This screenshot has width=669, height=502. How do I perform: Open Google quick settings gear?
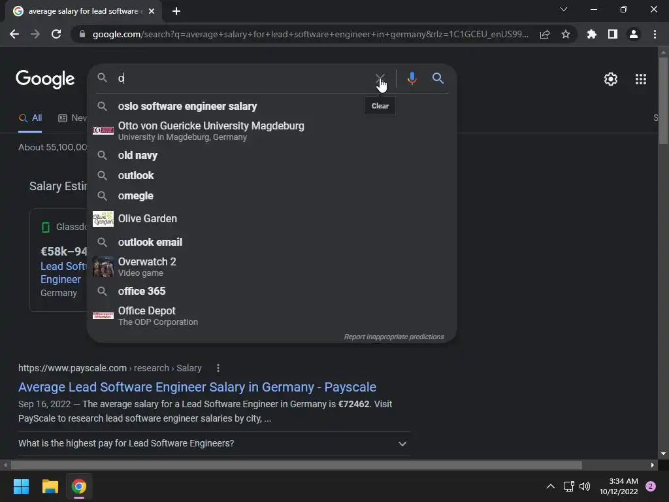[611, 79]
